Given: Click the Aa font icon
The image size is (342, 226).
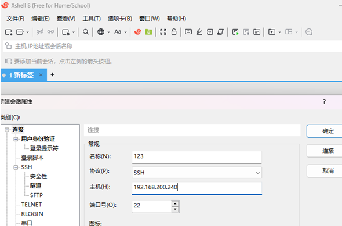Looking at the screenshot, I should click(118, 32).
